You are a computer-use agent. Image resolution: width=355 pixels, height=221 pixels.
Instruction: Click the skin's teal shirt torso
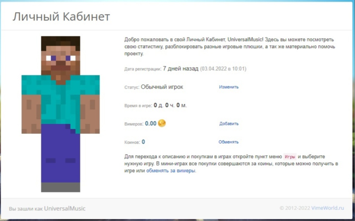tap(61, 98)
